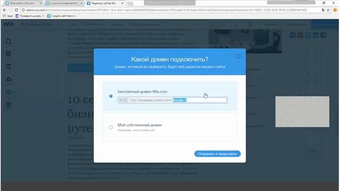The image size is (340, 191).
Task: Click the mobile view icon in editor header
Action: pyautogui.click(x=250, y=24)
